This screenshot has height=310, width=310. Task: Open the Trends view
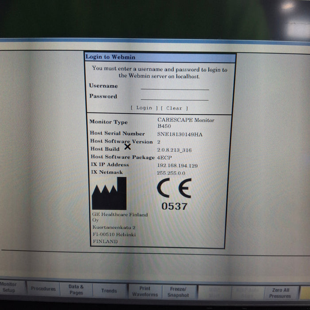point(109,291)
